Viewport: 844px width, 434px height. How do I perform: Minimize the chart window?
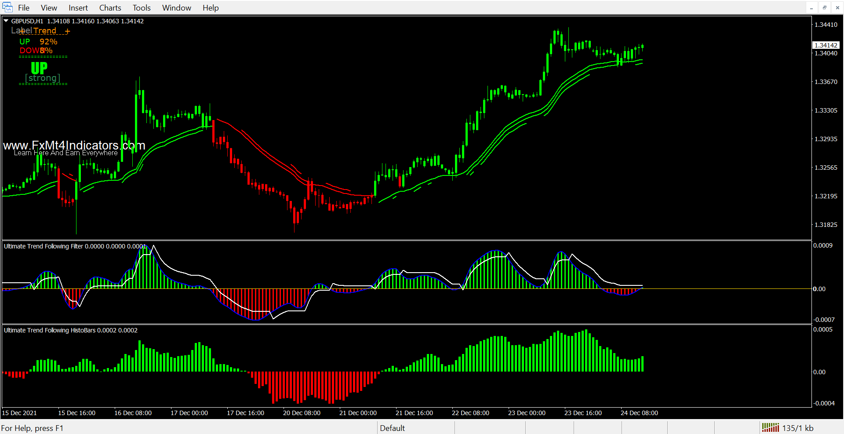tap(811, 8)
